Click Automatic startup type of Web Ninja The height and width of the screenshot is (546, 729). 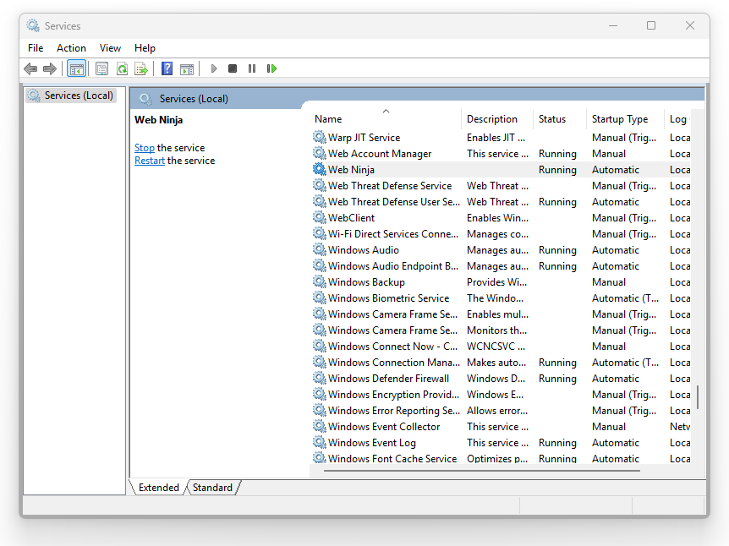point(616,170)
